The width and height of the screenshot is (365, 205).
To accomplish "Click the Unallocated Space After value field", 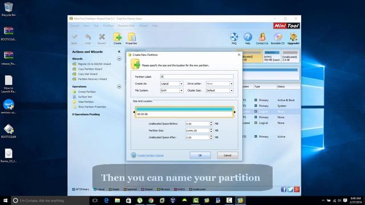I will coord(197,137).
